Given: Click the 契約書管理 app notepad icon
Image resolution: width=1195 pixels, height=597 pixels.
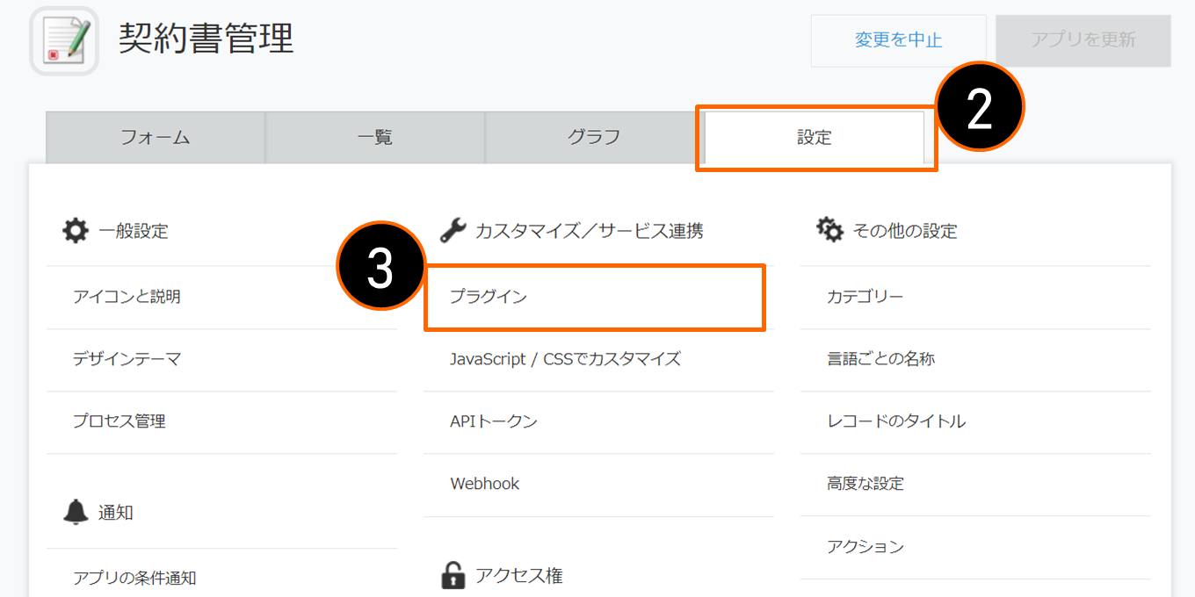Looking at the screenshot, I should (x=64, y=41).
